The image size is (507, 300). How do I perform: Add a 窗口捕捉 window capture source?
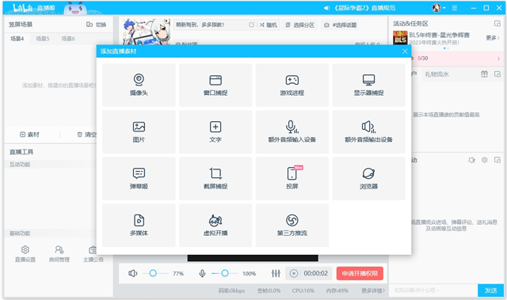(x=215, y=85)
